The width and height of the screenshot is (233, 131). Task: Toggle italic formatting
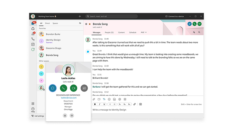click(x=100, y=104)
